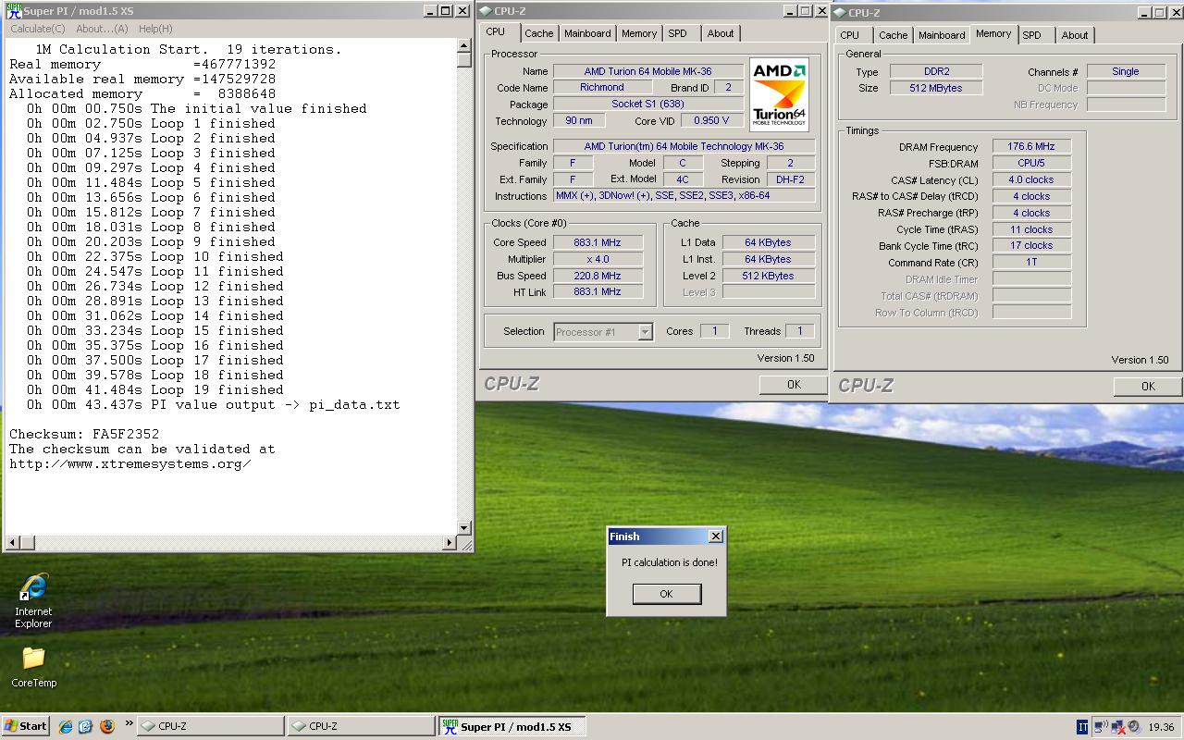Switch to Mainboard tab in right CPU-Z window
The height and width of the screenshot is (740, 1184).
[x=942, y=35]
